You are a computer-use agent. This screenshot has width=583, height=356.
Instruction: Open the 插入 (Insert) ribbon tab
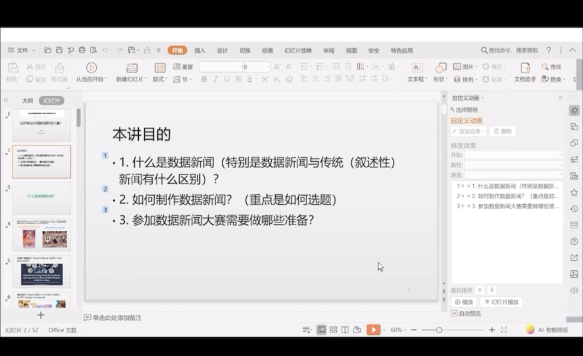click(x=200, y=51)
